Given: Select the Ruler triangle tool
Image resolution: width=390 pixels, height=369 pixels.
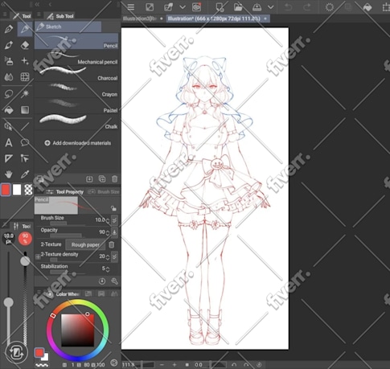Looking at the screenshot, I should (9, 158).
